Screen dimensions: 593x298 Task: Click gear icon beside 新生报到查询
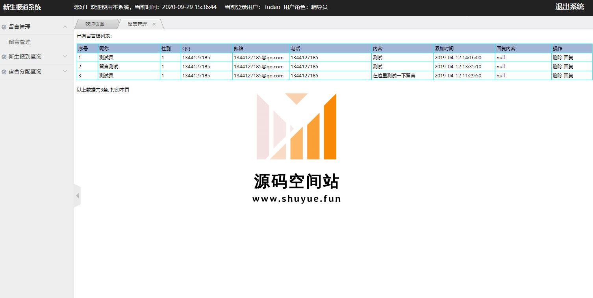click(x=4, y=57)
